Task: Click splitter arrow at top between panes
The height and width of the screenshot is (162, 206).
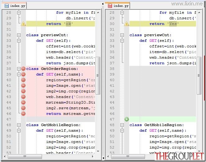Action: (x=103, y=4)
